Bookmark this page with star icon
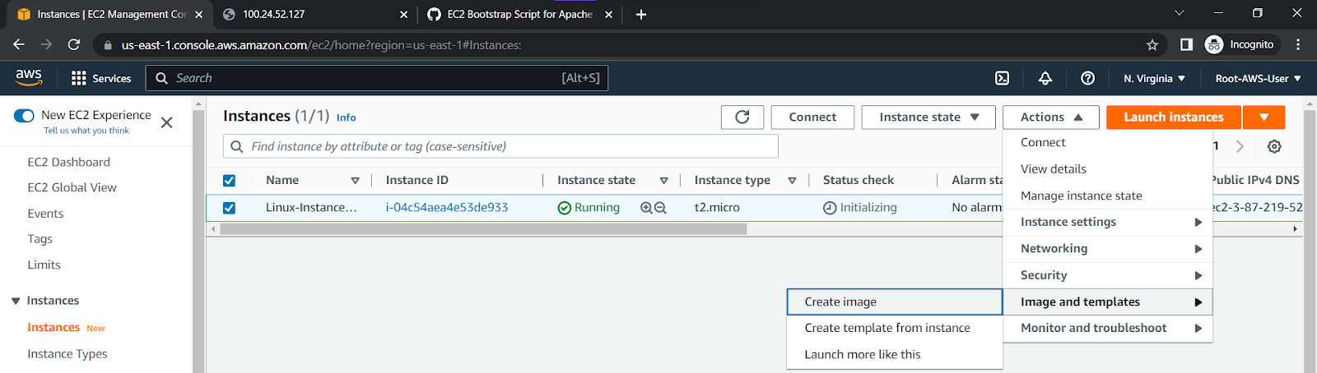The height and width of the screenshot is (373, 1317). (x=1152, y=44)
